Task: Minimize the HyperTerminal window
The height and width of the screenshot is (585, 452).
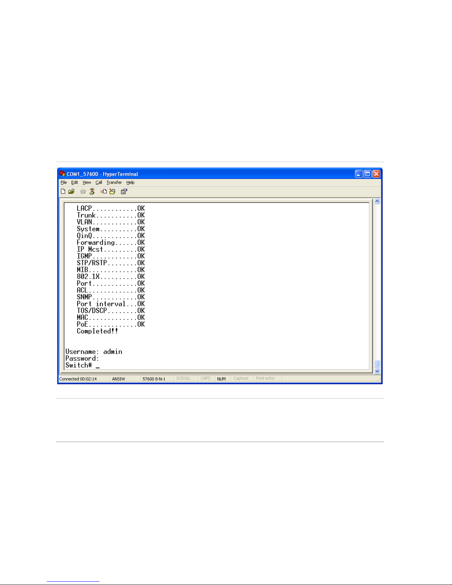Action: 359,174
